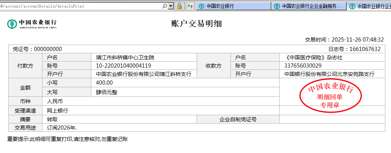
Task: Click the 订阅2026年 transaction purpose text
Action: pyautogui.click(x=62, y=128)
